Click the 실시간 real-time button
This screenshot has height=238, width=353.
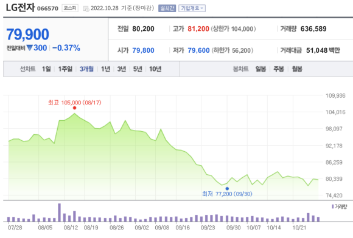click(167, 8)
